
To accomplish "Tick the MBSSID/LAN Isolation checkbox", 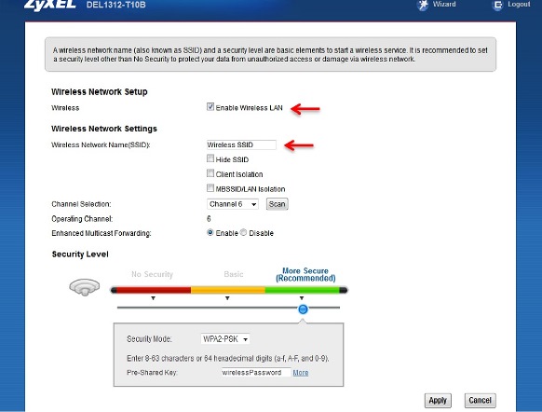I will pos(210,188).
